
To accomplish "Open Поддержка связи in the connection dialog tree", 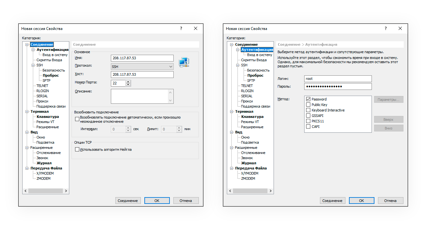I will [x=51, y=107].
